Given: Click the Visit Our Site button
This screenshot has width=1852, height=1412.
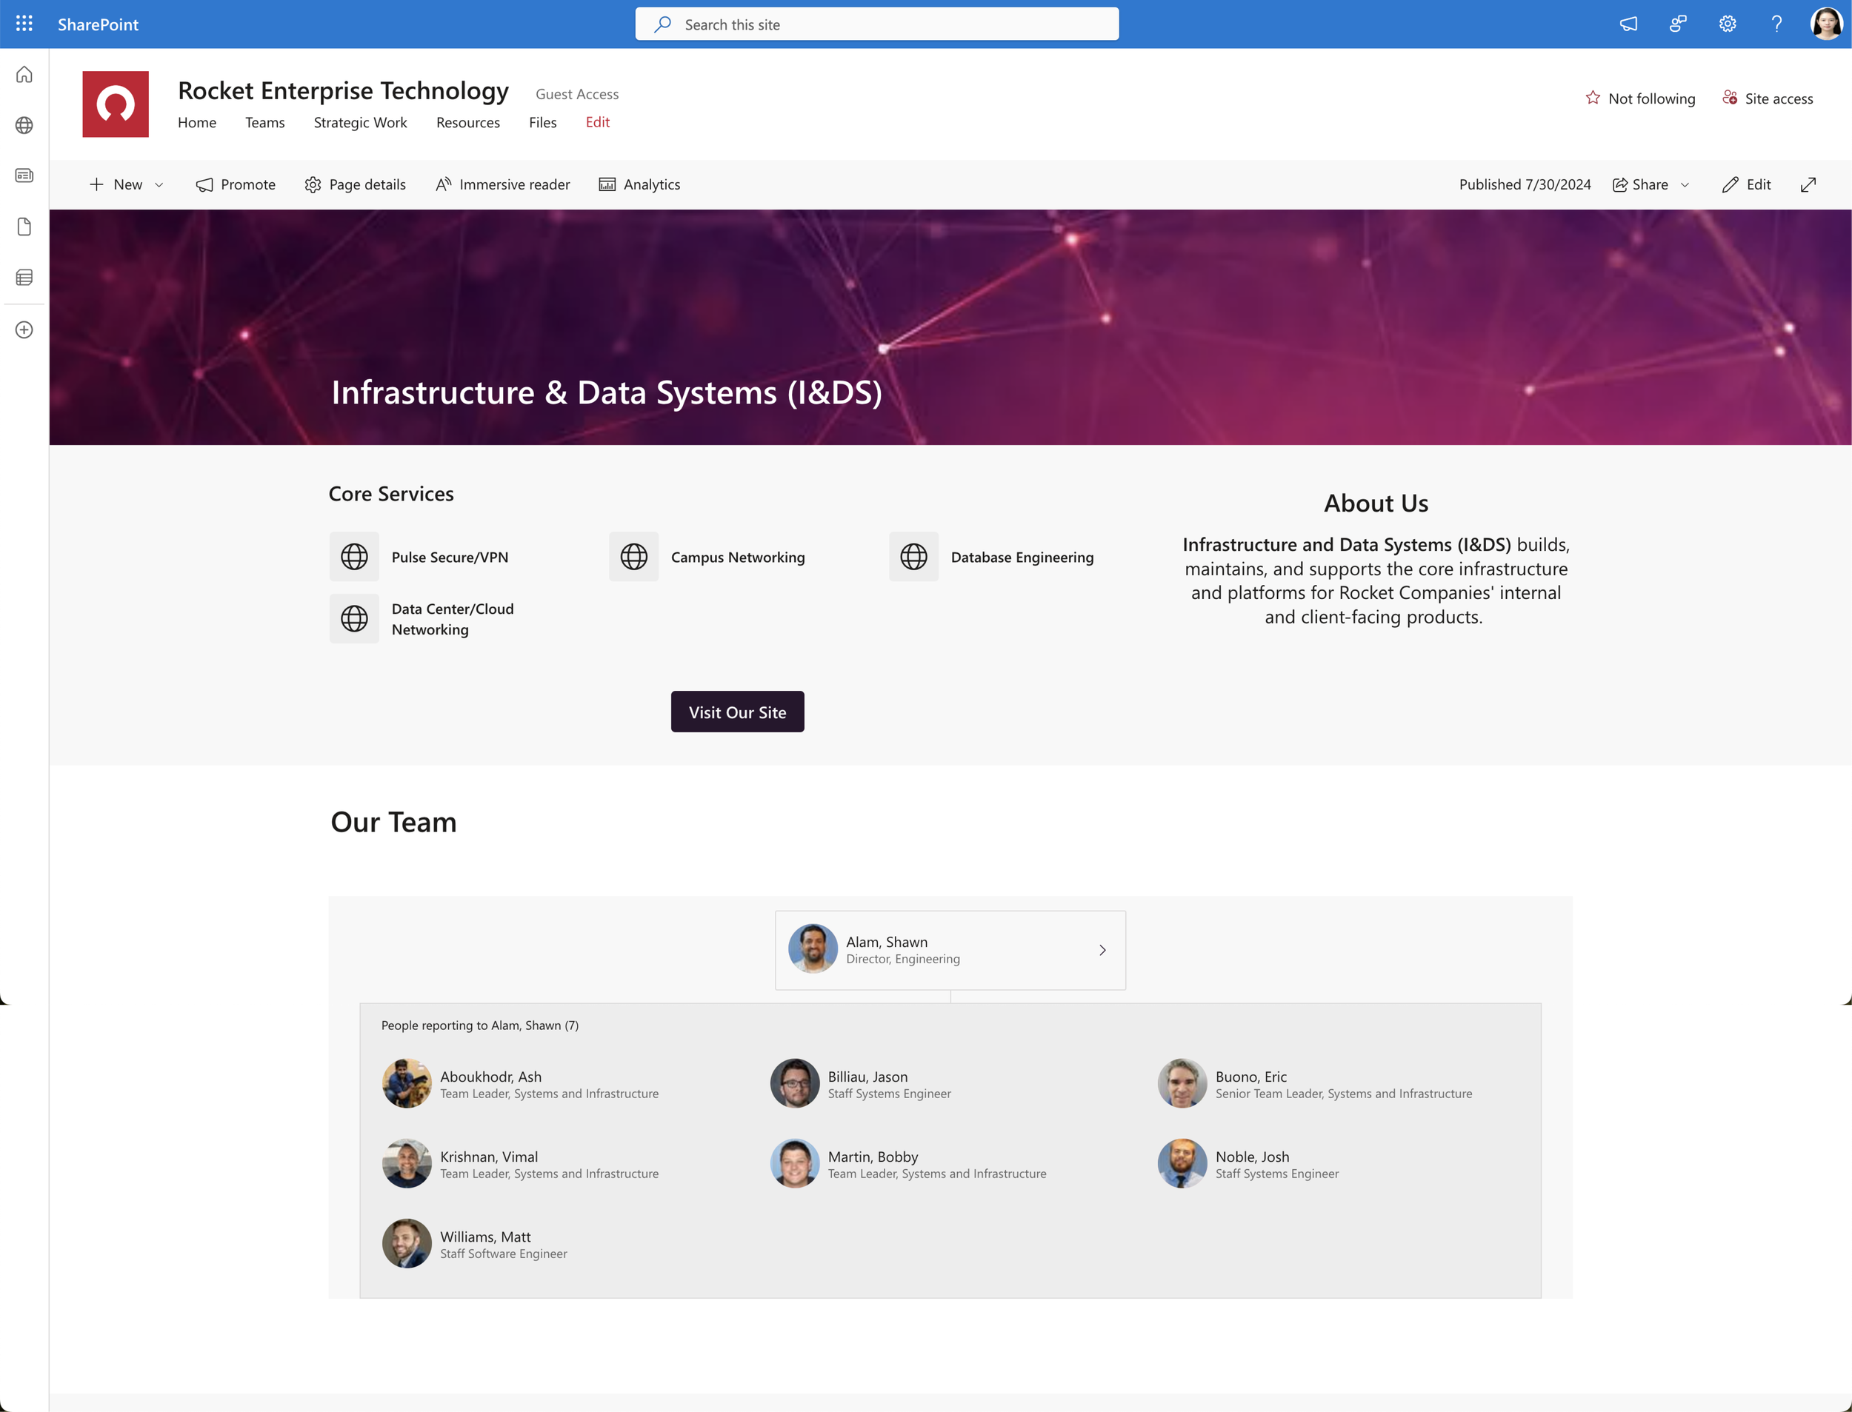Looking at the screenshot, I should coord(736,712).
